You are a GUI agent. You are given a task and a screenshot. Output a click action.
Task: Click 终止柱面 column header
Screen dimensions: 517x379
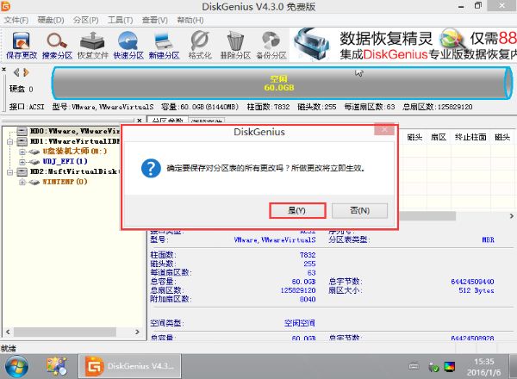[x=470, y=138]
